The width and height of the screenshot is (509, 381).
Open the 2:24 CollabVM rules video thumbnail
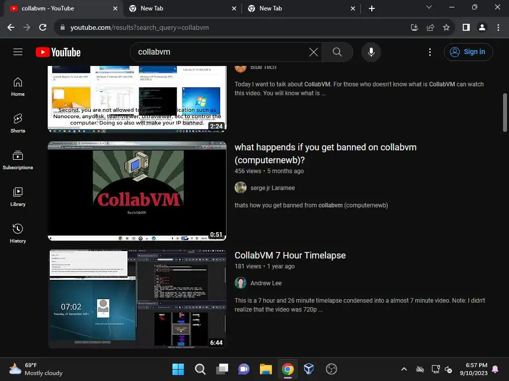click(x=137, y=99)
